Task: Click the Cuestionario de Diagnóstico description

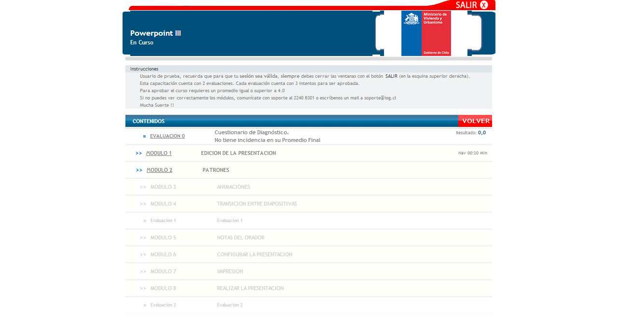Action: [x=252, y=132]
